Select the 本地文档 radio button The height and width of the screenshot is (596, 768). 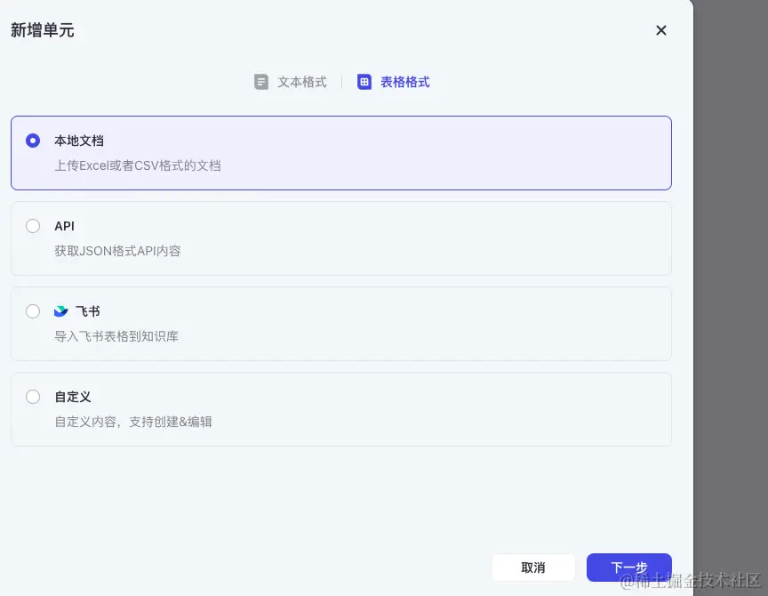coord(33,141)
